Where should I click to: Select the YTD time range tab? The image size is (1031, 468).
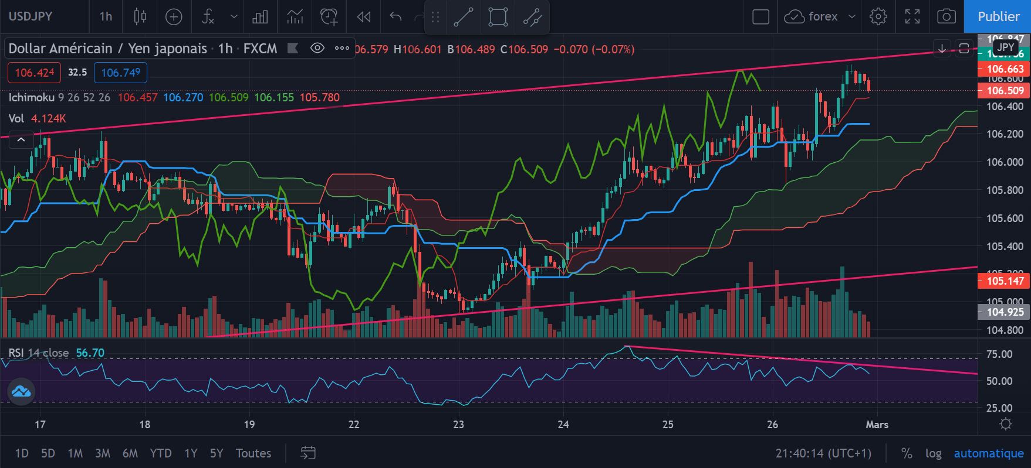point(160,453)
